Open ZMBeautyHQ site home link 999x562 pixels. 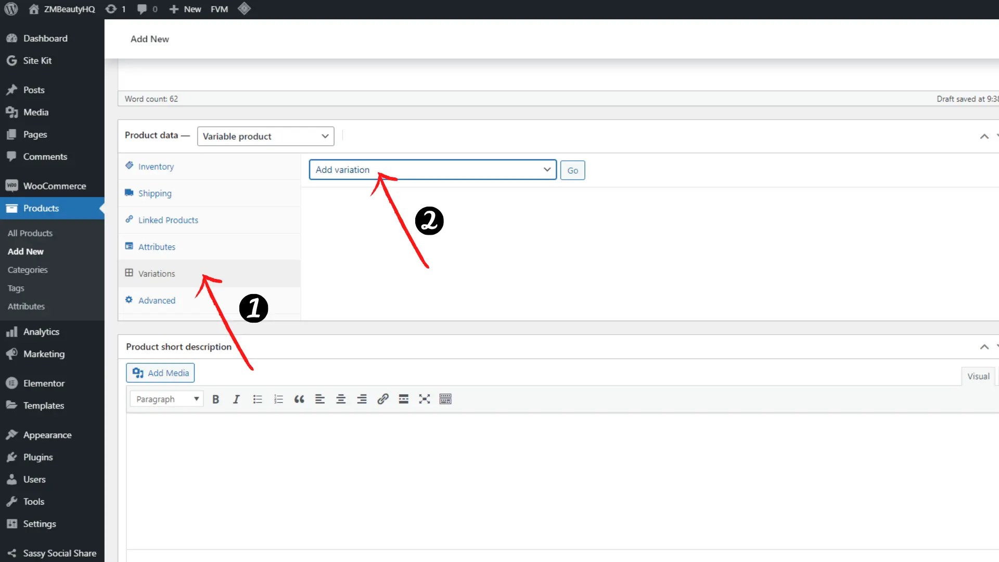pyautogui.click(x=62, y=9)
